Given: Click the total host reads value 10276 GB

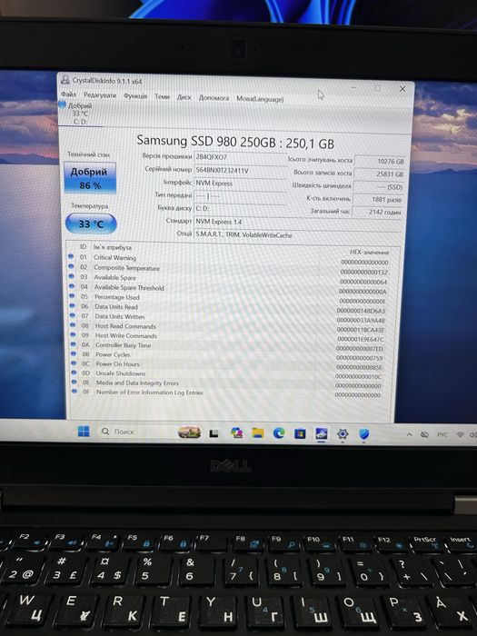Looking at the screenshot, I should 380,161.
